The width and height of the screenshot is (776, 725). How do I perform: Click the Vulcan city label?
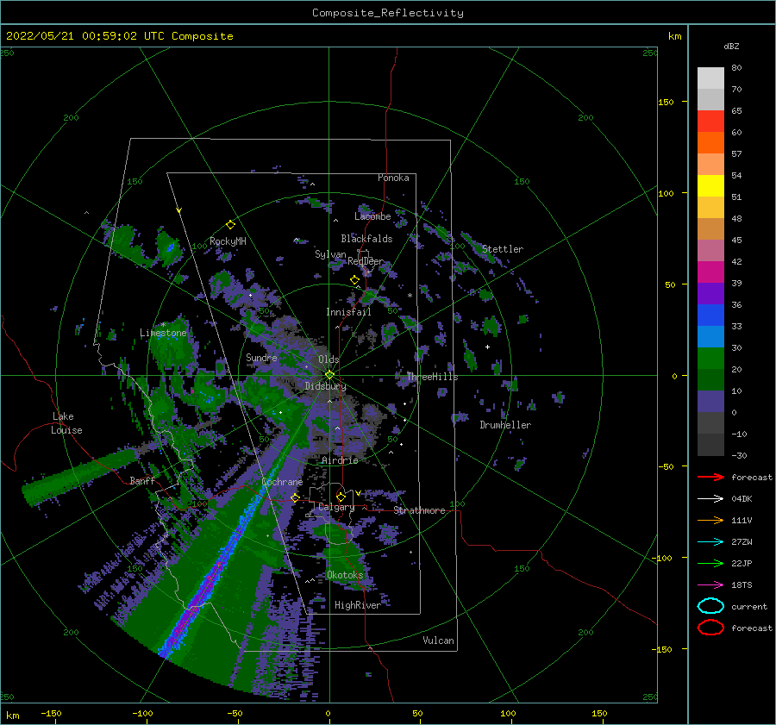[439, 641]
